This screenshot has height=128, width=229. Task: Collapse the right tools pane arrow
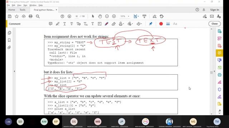pos(214,71)
